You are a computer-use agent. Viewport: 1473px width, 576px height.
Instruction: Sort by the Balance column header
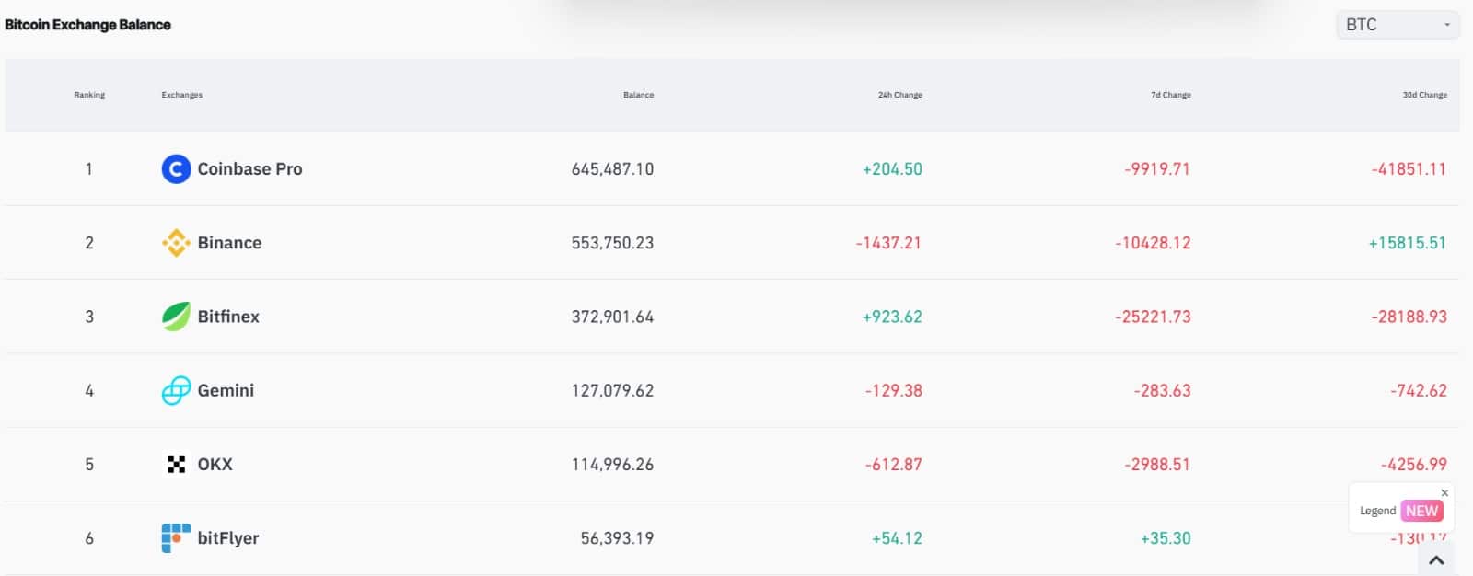pyautogui.click(x=638, y=95)
